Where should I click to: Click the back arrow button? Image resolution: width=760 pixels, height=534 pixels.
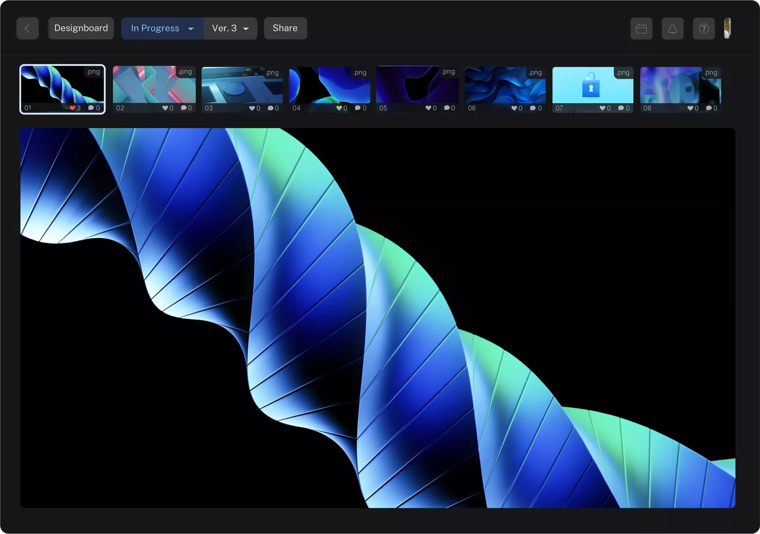pyautogui.click(x=28, y=28)
